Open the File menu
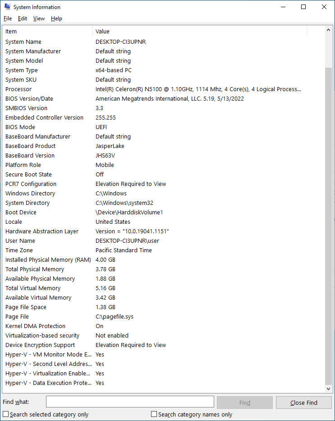Image resolution: width=335 pixels, height=421 pixels. pyautogui.click(x=8, y=19)
